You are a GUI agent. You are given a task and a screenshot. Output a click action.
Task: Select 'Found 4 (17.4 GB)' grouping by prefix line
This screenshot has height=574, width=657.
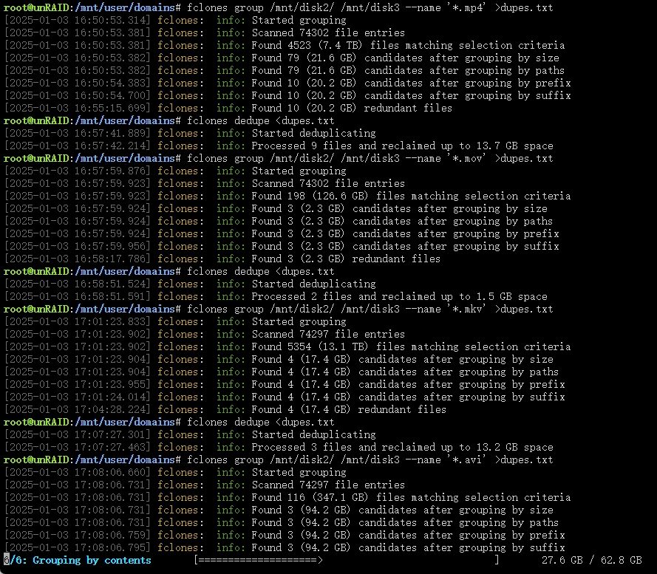coord(285,385)
